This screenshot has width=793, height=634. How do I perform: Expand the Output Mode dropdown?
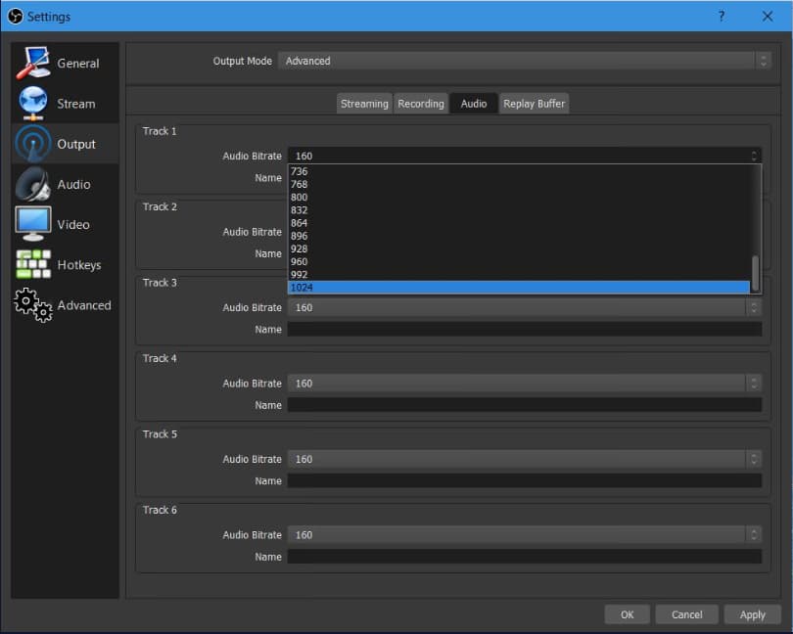(525, 61)
